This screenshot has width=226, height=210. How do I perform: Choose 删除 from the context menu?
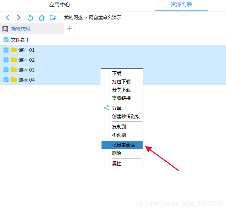pos(122,153)
